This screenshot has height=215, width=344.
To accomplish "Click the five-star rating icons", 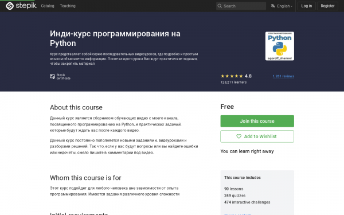I will [232, 76].
